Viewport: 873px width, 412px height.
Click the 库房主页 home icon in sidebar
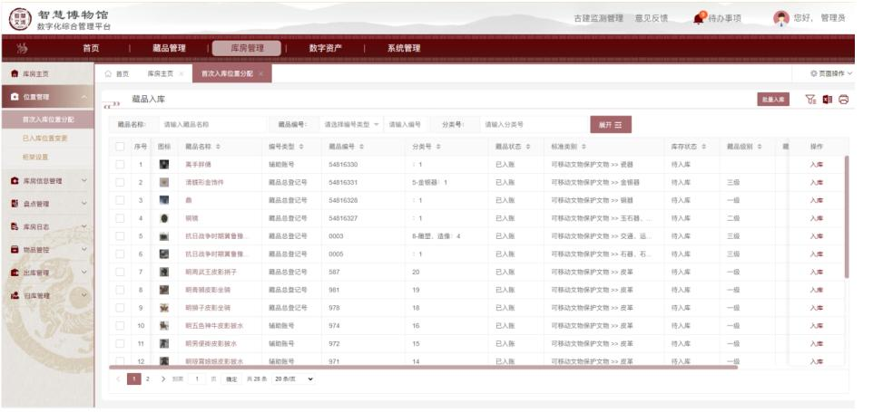[x=15, y=73]
